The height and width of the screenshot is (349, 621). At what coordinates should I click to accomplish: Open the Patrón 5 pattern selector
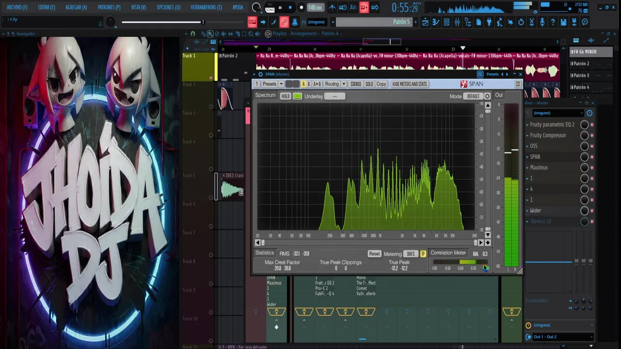coord(374,22)
